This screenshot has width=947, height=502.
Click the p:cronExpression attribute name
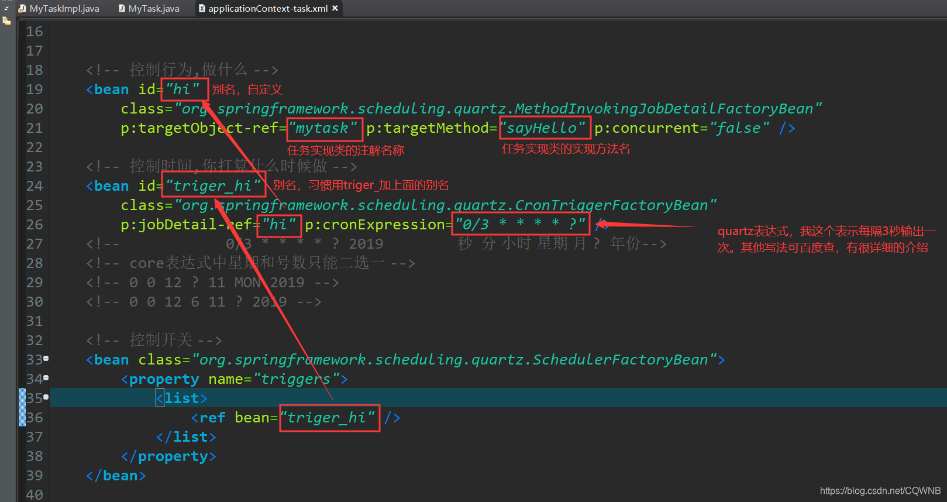coord(375,225)
